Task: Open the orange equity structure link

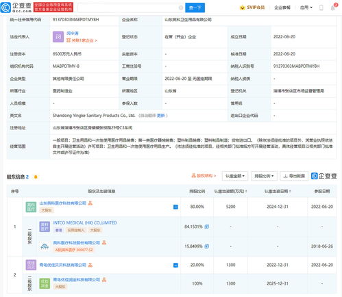Action: 204,176
